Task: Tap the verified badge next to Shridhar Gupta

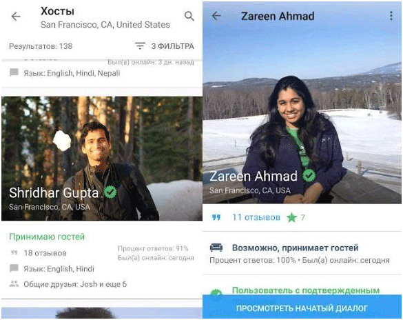Action: click(x=110, y=192)
